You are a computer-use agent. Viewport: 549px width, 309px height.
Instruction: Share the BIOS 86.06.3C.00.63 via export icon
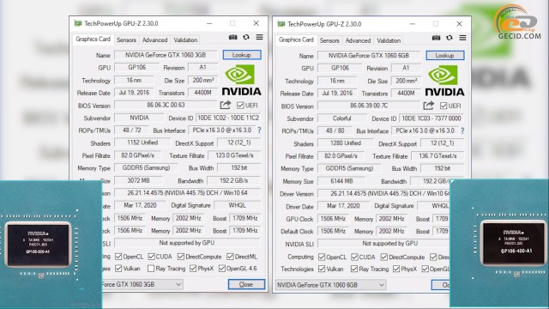tap(225, 105)
